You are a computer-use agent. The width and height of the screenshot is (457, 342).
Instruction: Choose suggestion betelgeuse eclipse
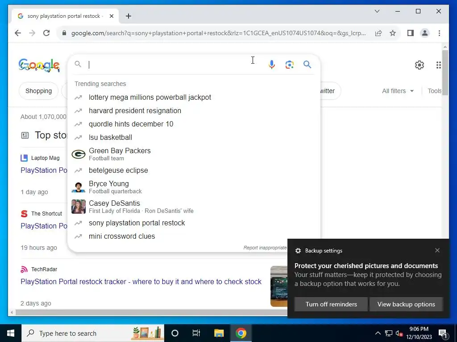pos(194,171)
